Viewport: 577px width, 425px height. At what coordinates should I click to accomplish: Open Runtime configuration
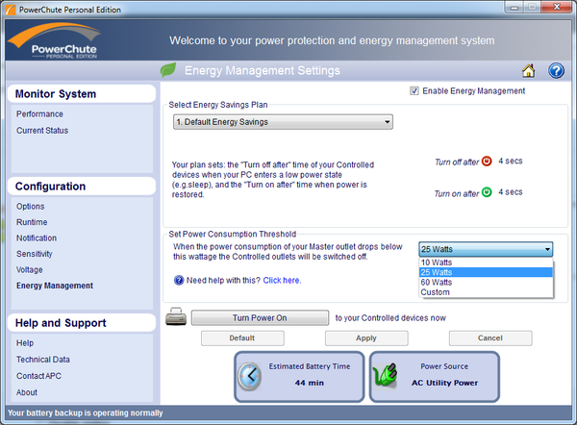coord(32,222)
